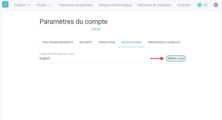Click the Langue de notification par e-mail label
Screen dimensions: 222x120
[57, 54]
